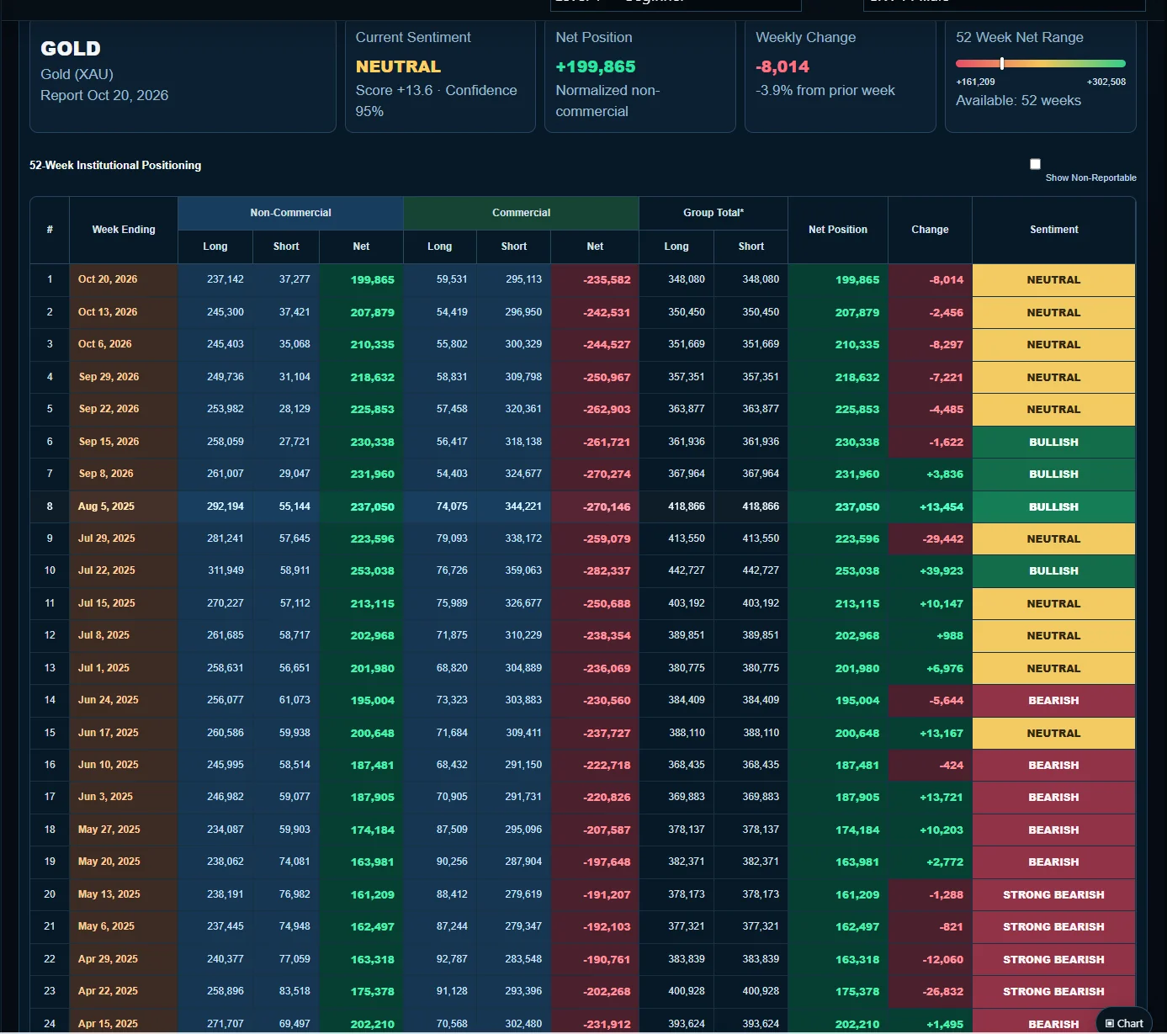Screen dimensions: 1167x1034
Task: Click the GOLD title in the header card
Action: click(x=71, y=49)
